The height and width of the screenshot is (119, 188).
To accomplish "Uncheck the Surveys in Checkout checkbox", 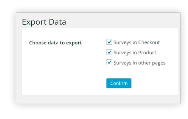I will 109,42.
